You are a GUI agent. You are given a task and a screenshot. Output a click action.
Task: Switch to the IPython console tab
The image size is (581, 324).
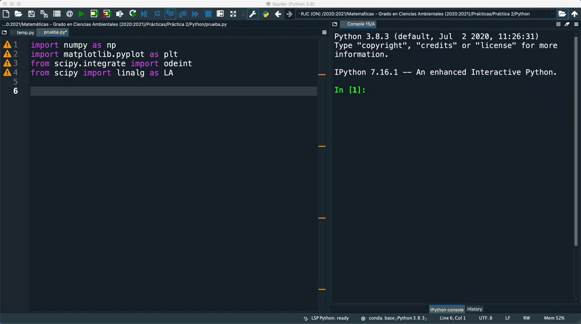point(447,309)
